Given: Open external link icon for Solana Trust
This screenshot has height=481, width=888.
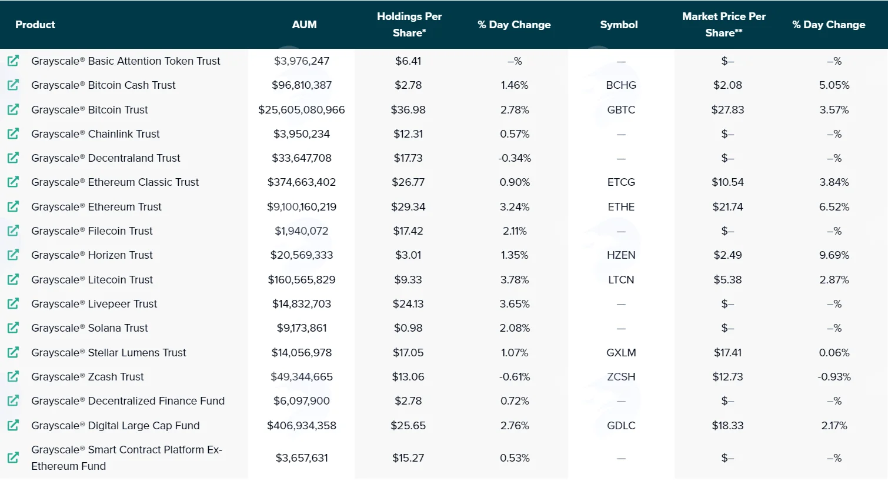Looking at the screenshot, I should tap(13, 328).
